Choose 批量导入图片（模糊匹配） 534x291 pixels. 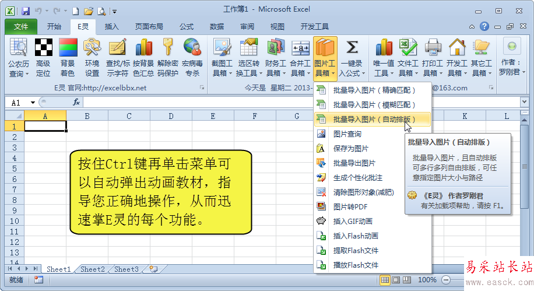373,105
